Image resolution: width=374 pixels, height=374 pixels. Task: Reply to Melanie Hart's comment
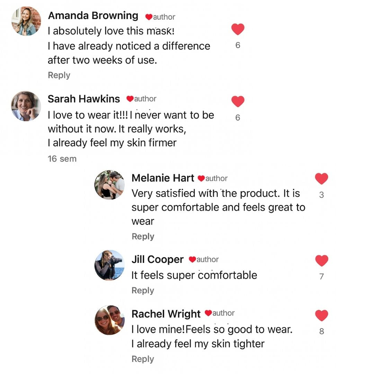click(x=143, y=237)
